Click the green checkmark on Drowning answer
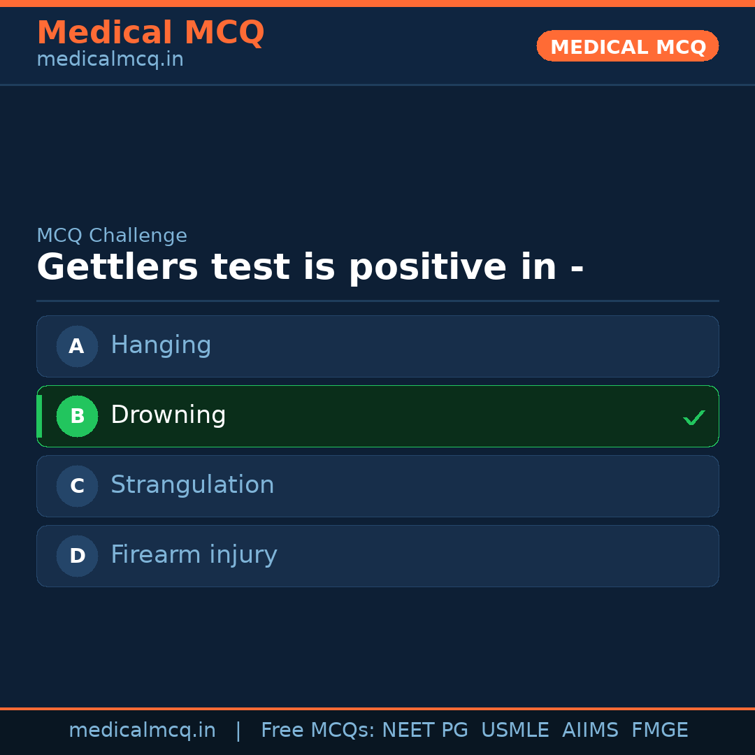755x755 pixels. (694, 417)
